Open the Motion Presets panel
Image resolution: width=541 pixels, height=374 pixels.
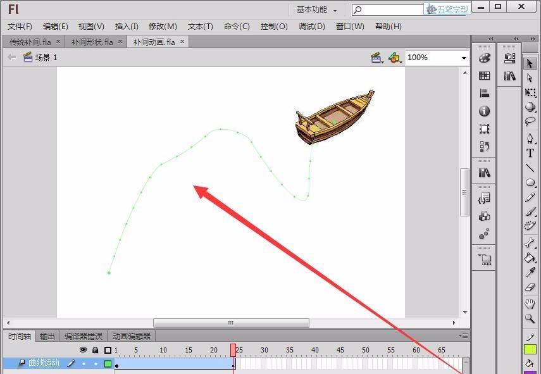(x=484, y=234)
